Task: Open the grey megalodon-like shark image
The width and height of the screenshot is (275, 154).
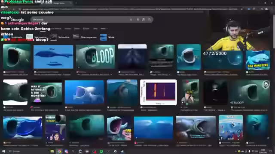Action: 196,127
